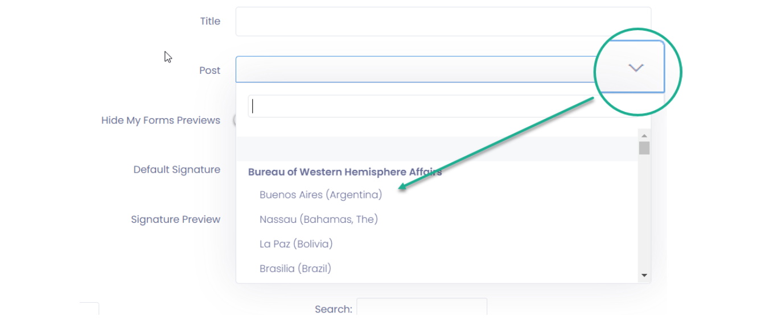The height and width of the screenshot is (325, 761).
Task: Toggle the Hide My Forms Previews switch
Action: coord(235,120)
